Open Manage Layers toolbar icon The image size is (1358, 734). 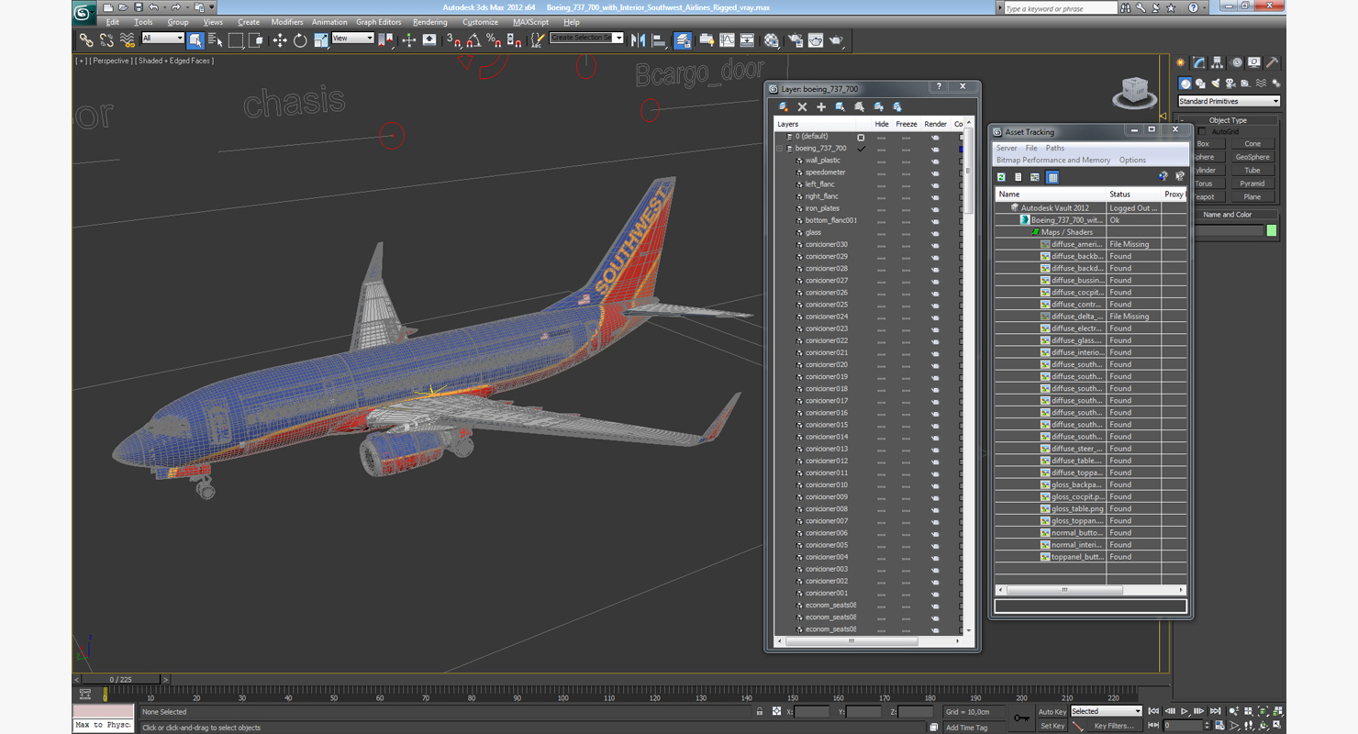point(683,40)
